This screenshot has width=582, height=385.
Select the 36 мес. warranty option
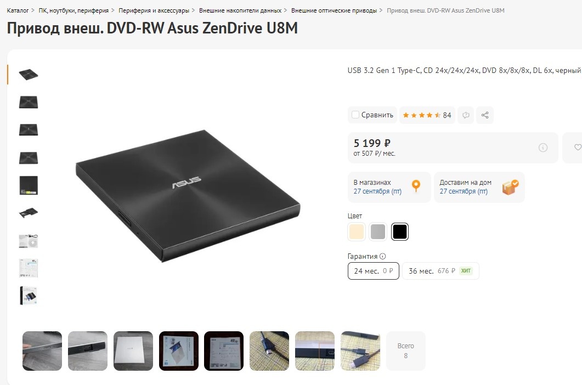(440, 271)
